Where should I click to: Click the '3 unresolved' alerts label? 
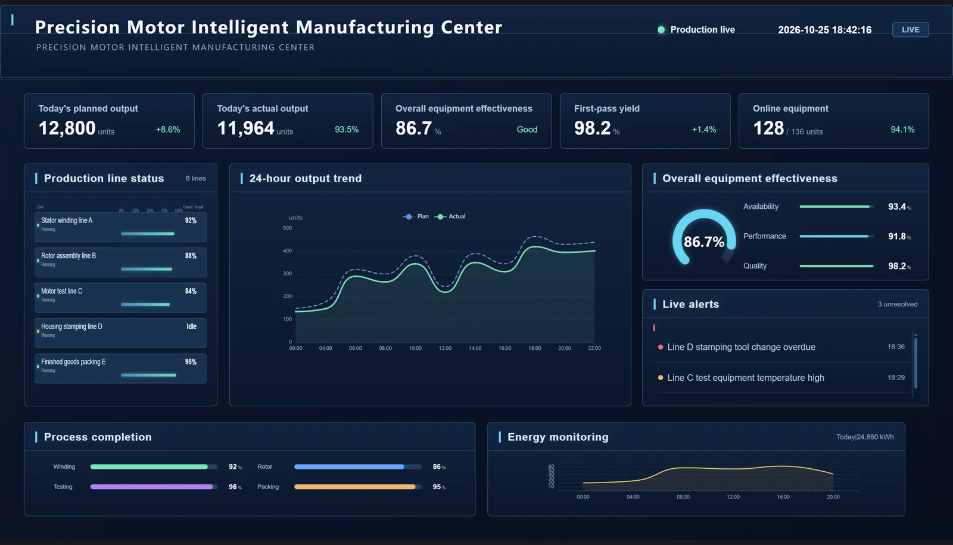(x=898, y=304)
